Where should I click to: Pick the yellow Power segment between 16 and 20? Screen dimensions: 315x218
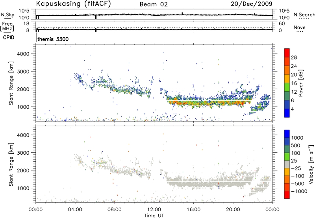tap(287, 78)
